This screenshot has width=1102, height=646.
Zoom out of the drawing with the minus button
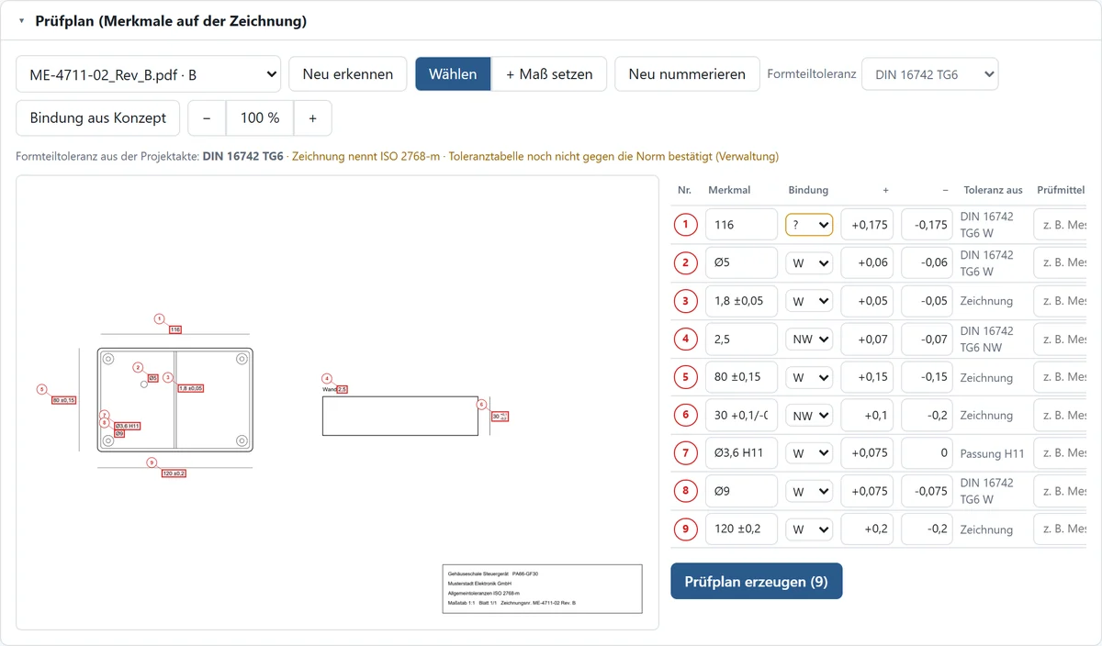(x=207, y=118)
